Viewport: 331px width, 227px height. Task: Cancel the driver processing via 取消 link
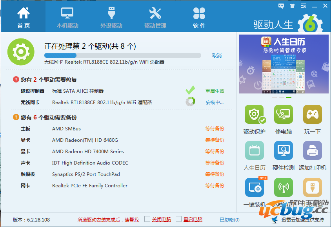(x=216, y=56)
